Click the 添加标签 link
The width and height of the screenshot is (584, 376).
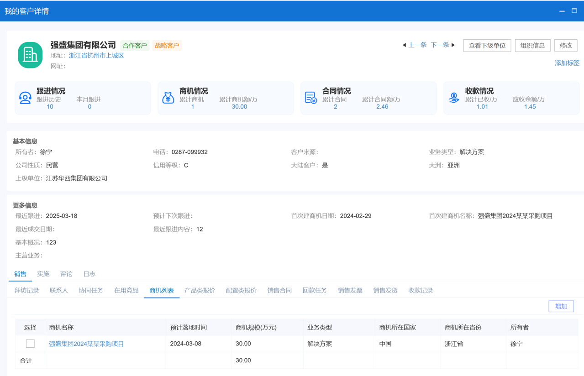[x=567, y=63]
